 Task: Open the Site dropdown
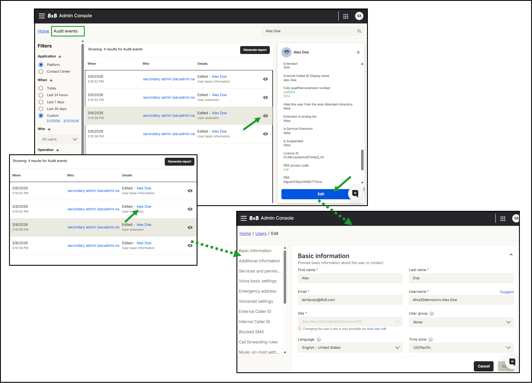(x=350, y=322)
